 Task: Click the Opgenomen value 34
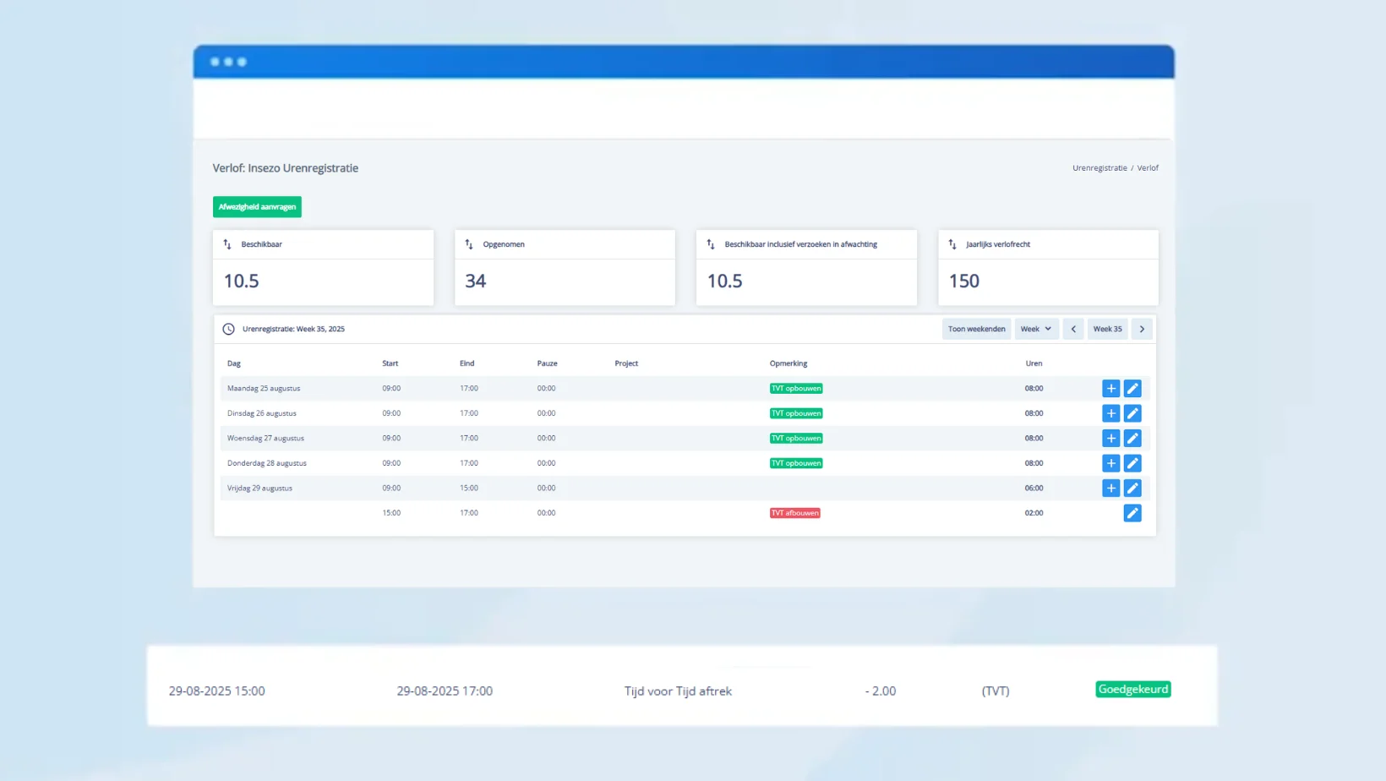476,281
